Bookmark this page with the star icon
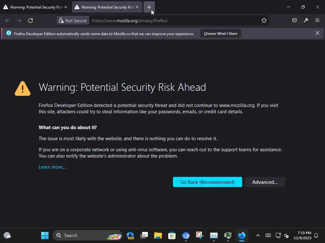The image size is (325, 243). 264,21
